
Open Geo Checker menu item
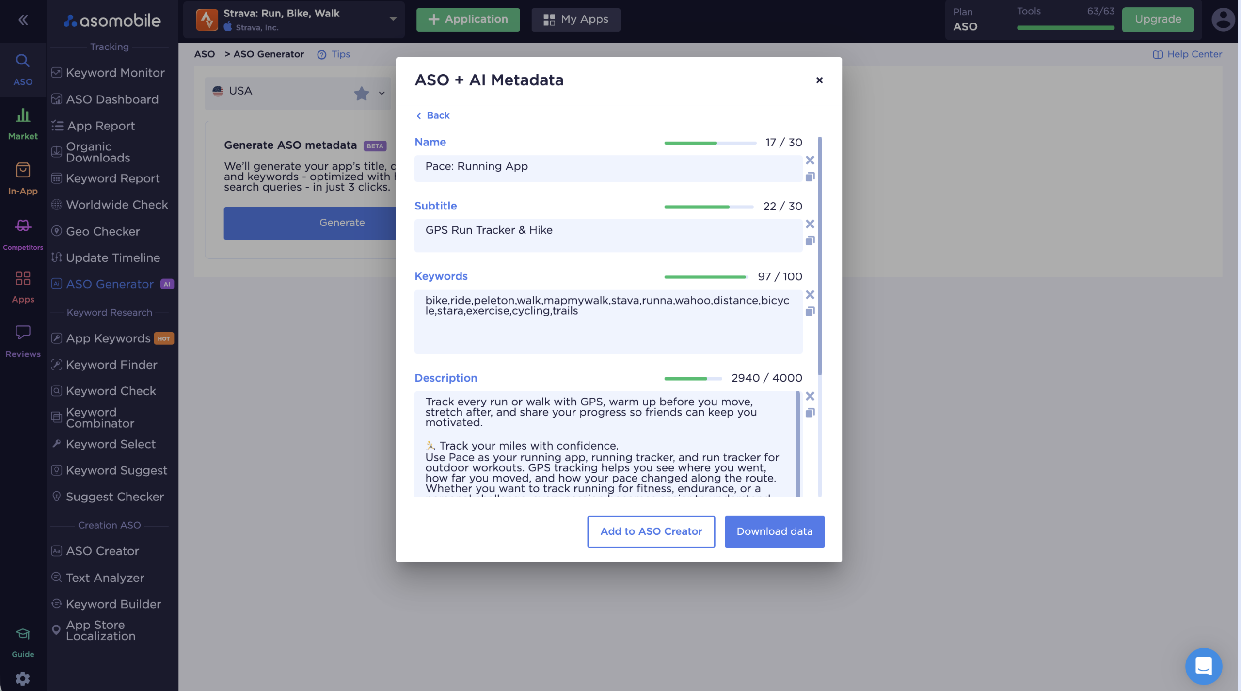click(96, 231)
